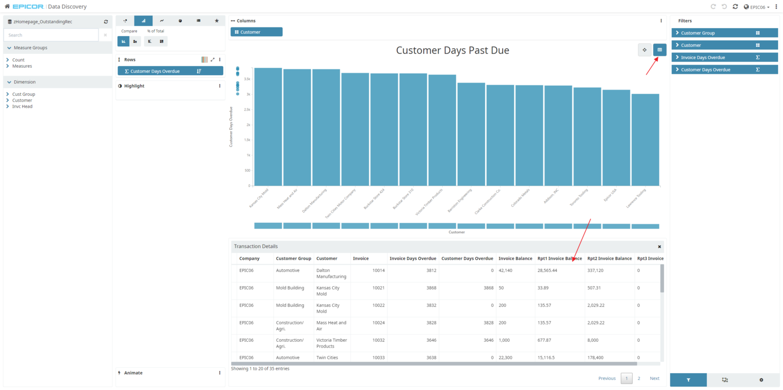Select the line chart type
Screen dimensions: 783x390
(x=161, y=21)
